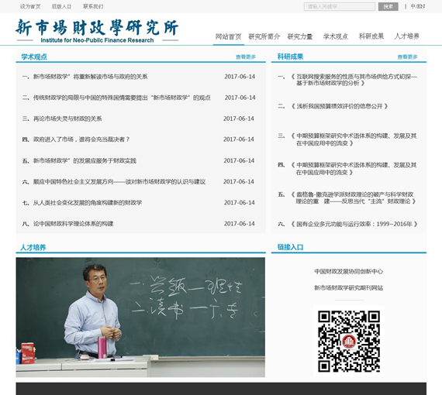442x395 pixels.
Task: Click 查看更多 in 学术观点 section
Action: click(246, 57)
